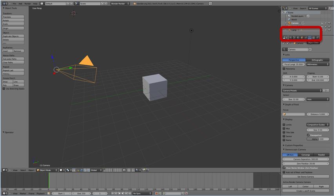Click the Delete button in Object Tools

click(x=13, y=40)
